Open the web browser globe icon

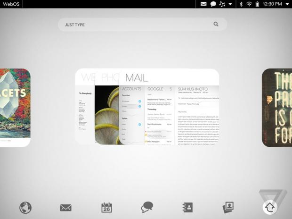(25, 207)
